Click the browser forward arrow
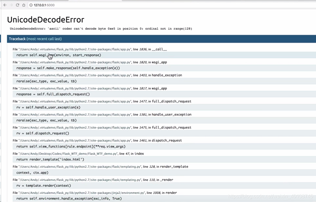Viewport: 316px width, 202px height. click(11, 5)
